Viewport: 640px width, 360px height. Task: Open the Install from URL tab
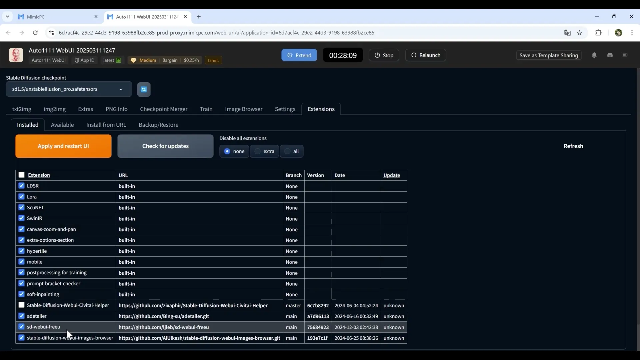[106, 125]
